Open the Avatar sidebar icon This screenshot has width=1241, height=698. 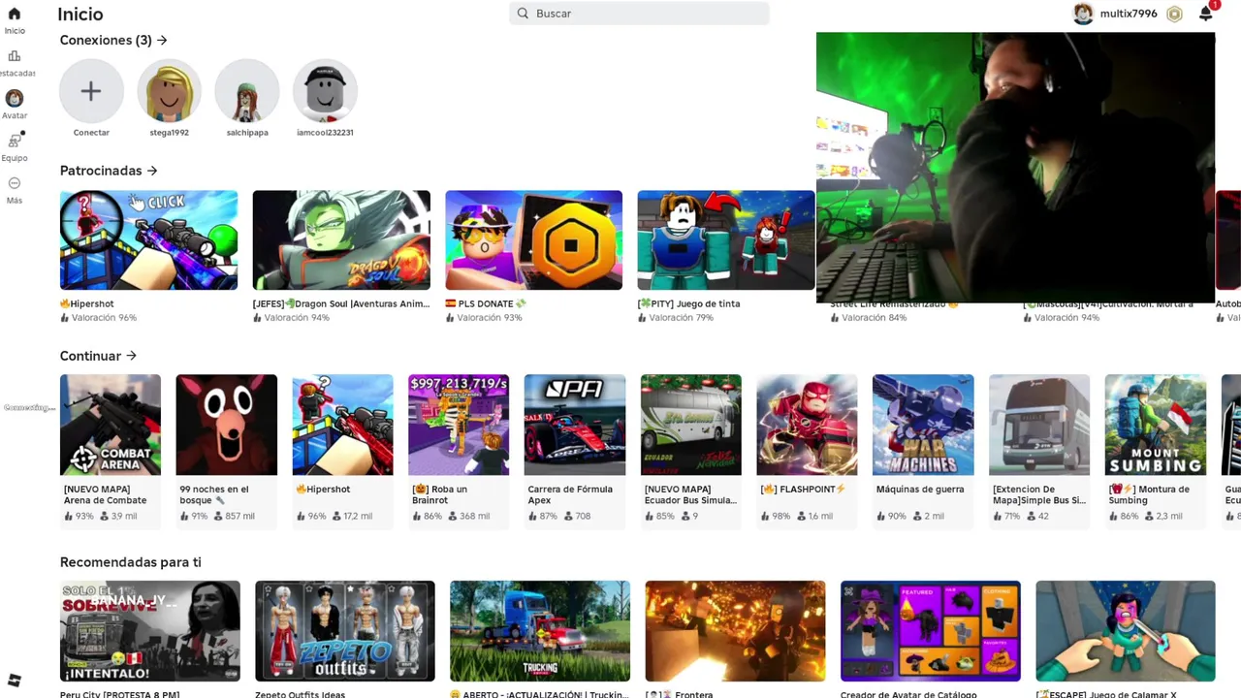click(x=14, y=98)
